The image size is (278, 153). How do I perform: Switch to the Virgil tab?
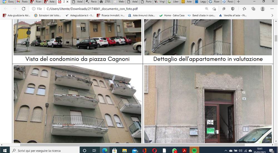tap(160, 2)
